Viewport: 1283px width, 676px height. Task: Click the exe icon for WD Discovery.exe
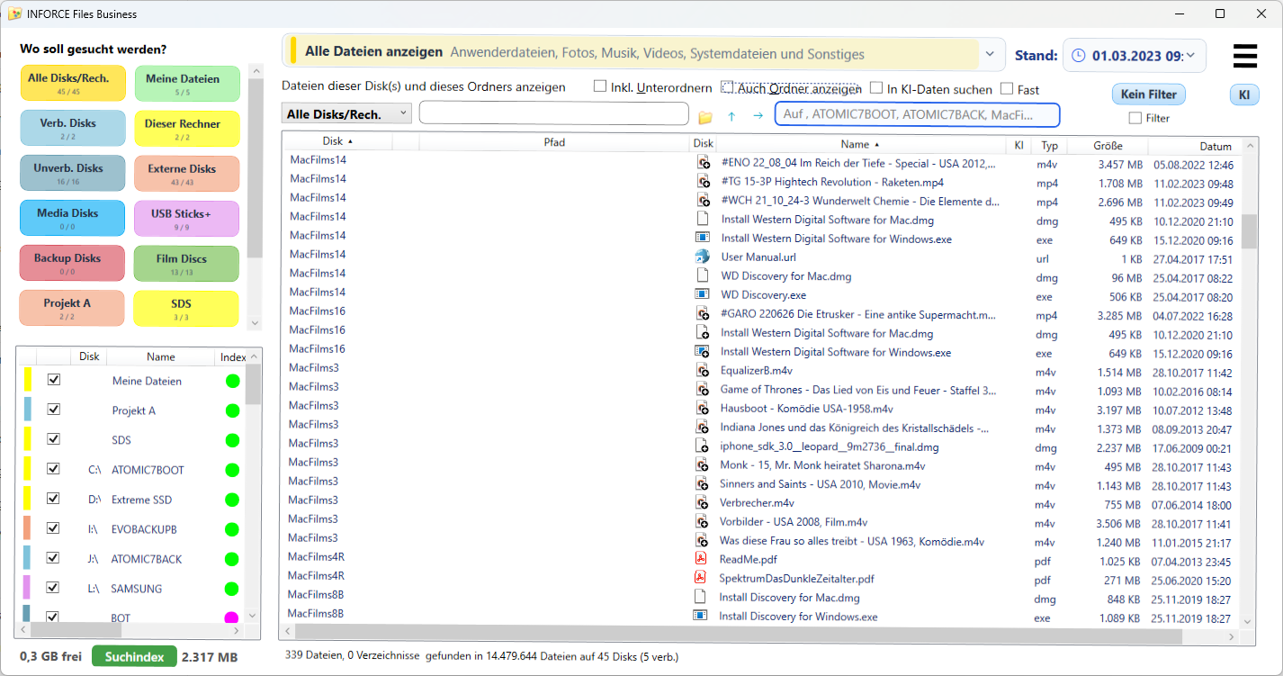click(x=702, y=295)
